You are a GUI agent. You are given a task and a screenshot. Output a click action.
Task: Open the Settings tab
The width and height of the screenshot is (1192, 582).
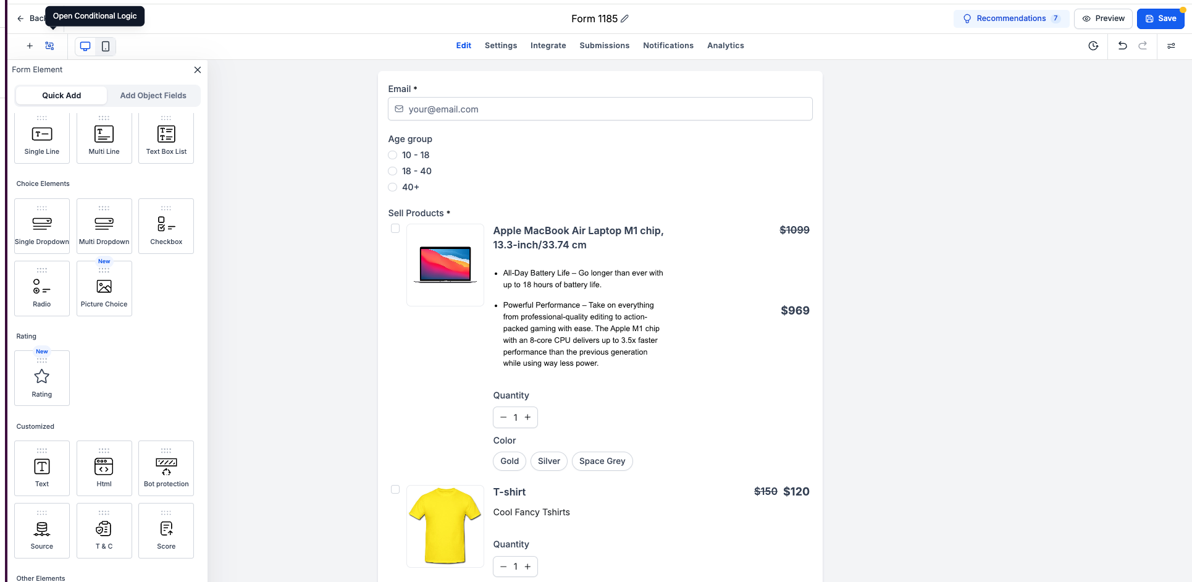tap(501, 46)
